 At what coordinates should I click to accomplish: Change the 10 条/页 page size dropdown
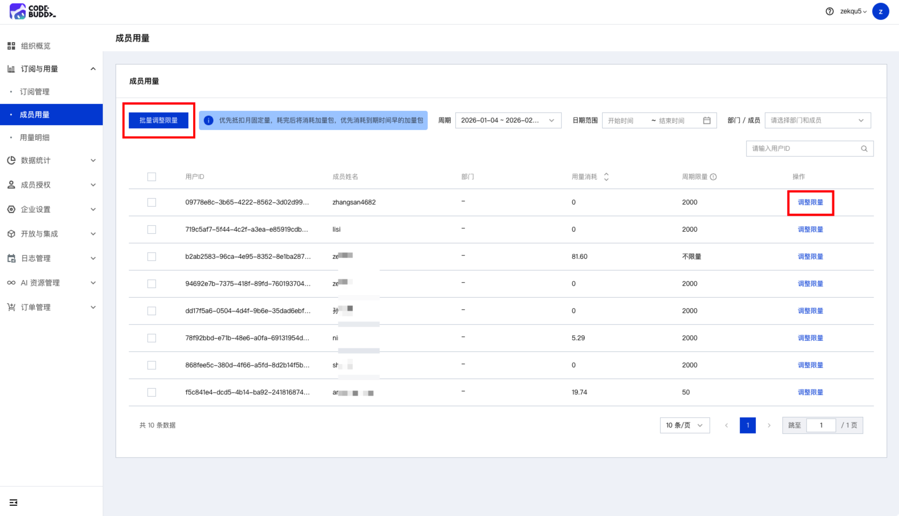[684, 425]
